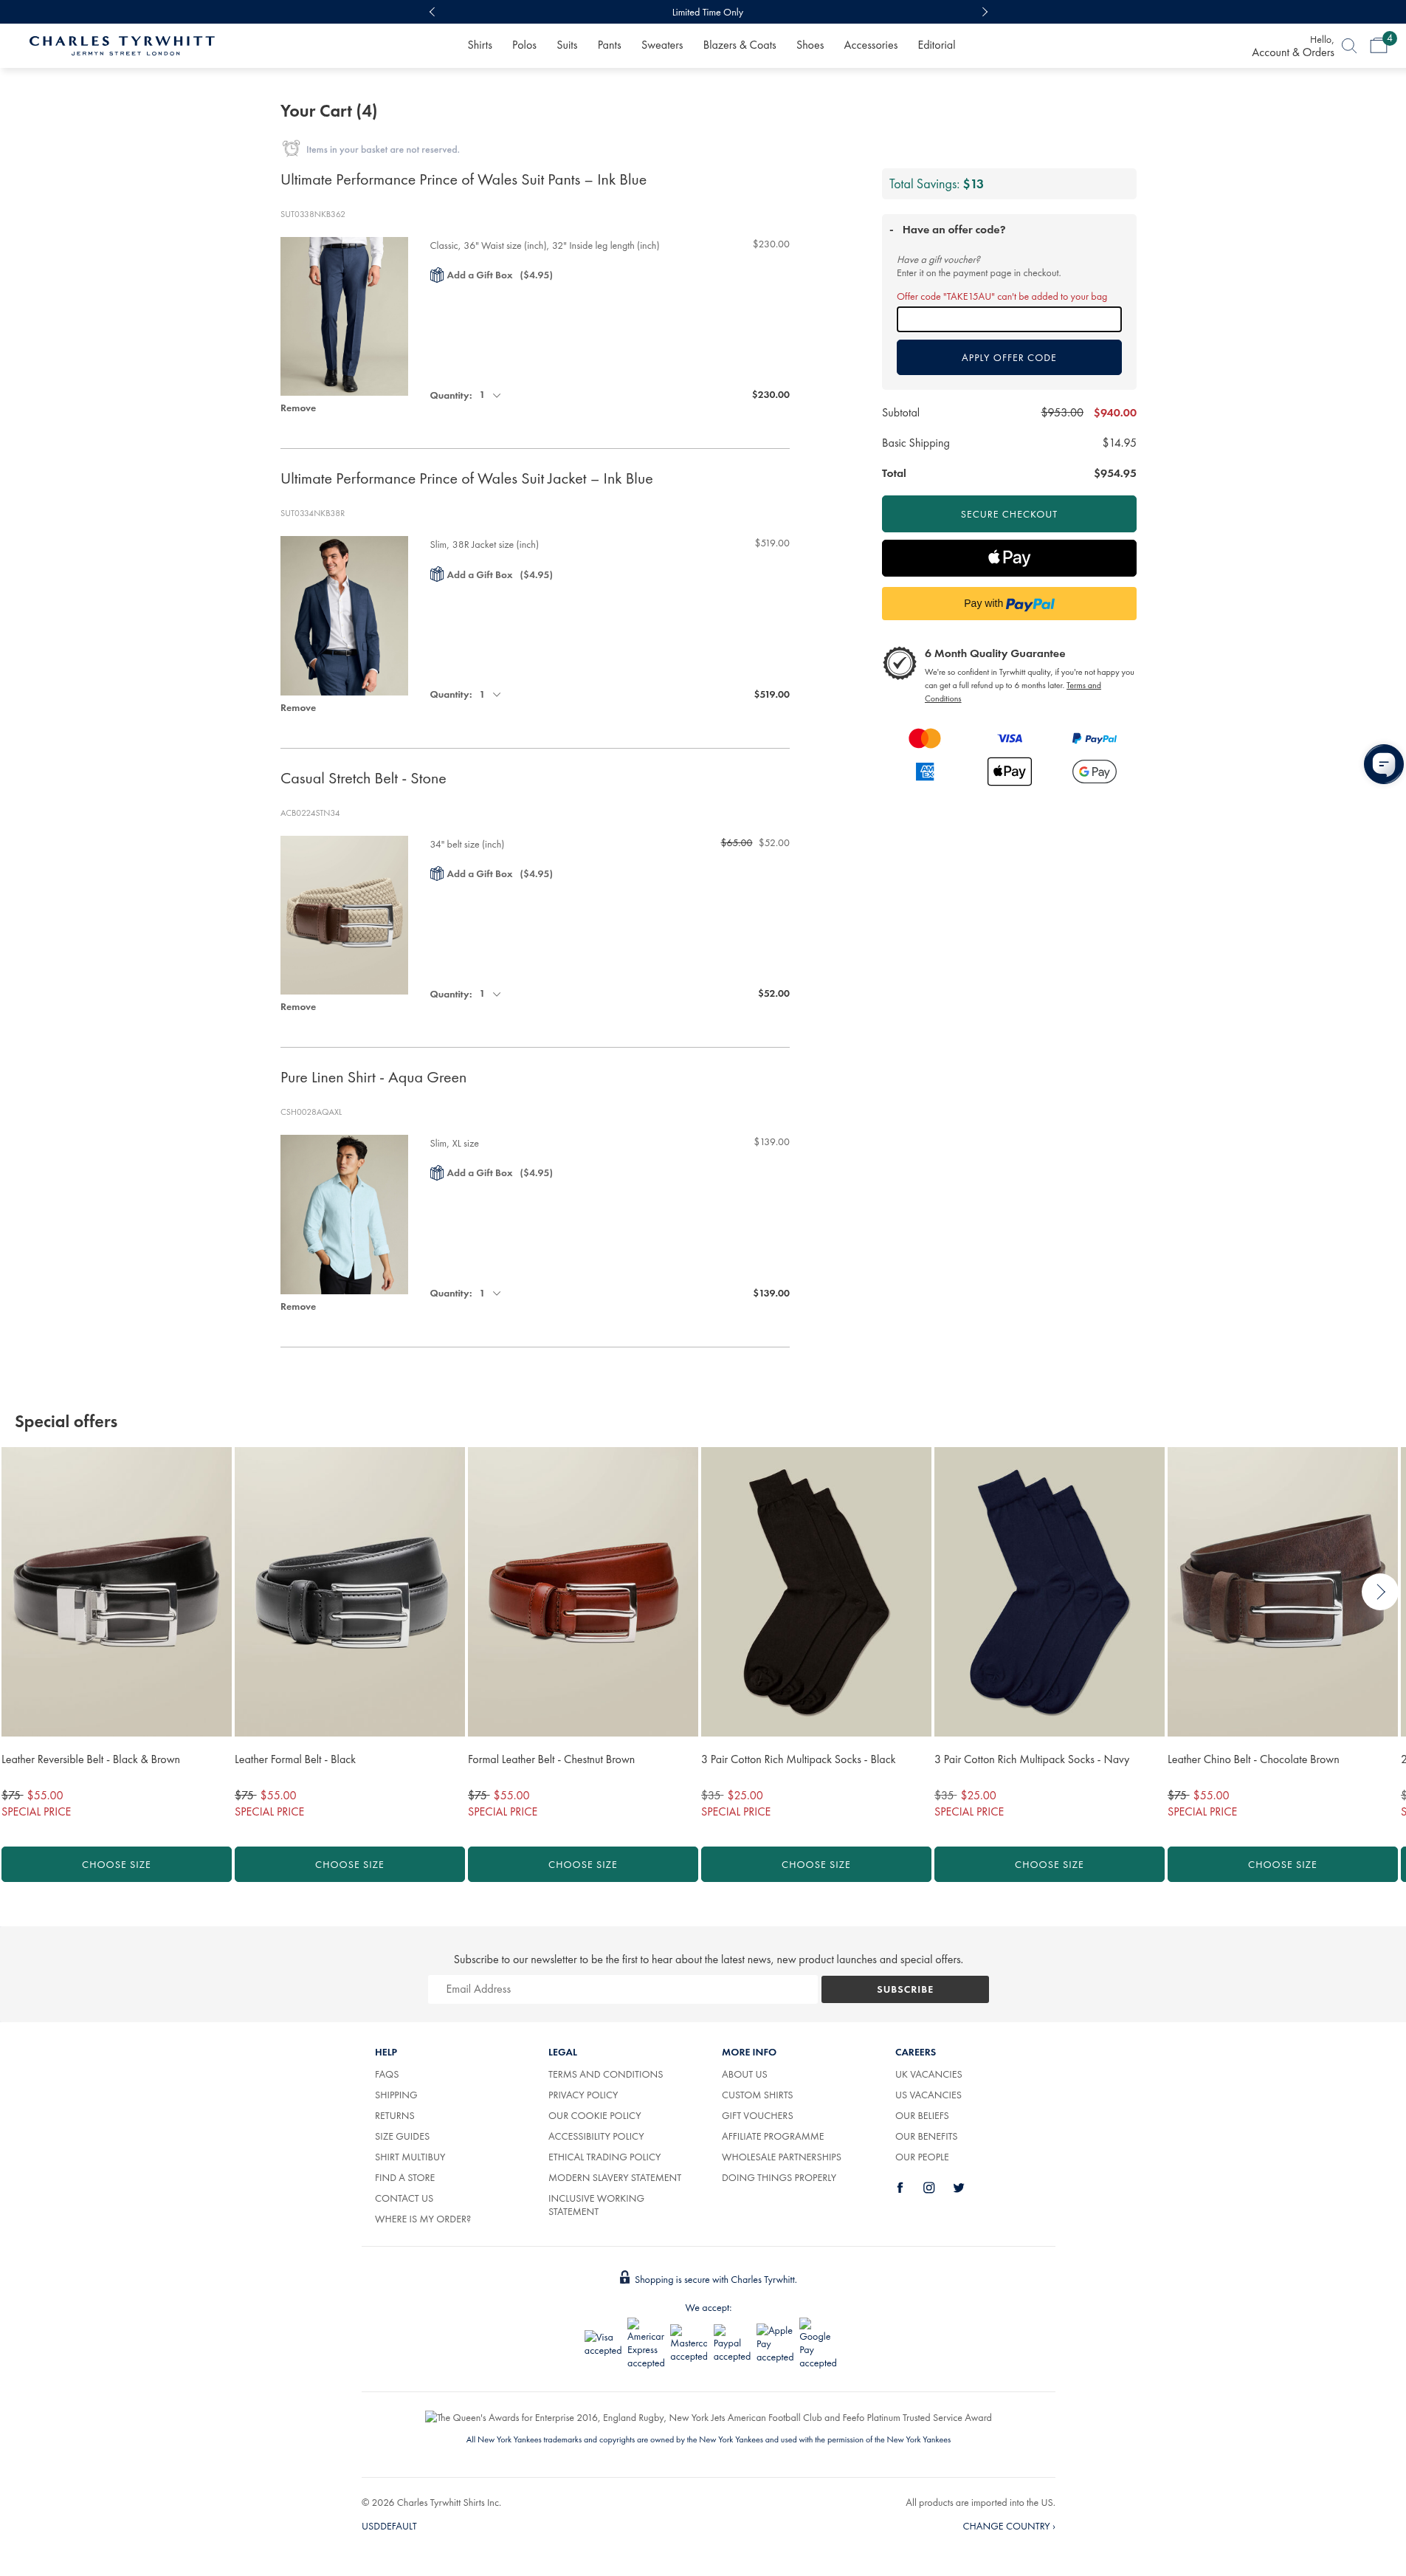Open the search magnifier icon
Viewport: 1406px width, 2576px height.
pyautogui.click(x=1348, y=46)
